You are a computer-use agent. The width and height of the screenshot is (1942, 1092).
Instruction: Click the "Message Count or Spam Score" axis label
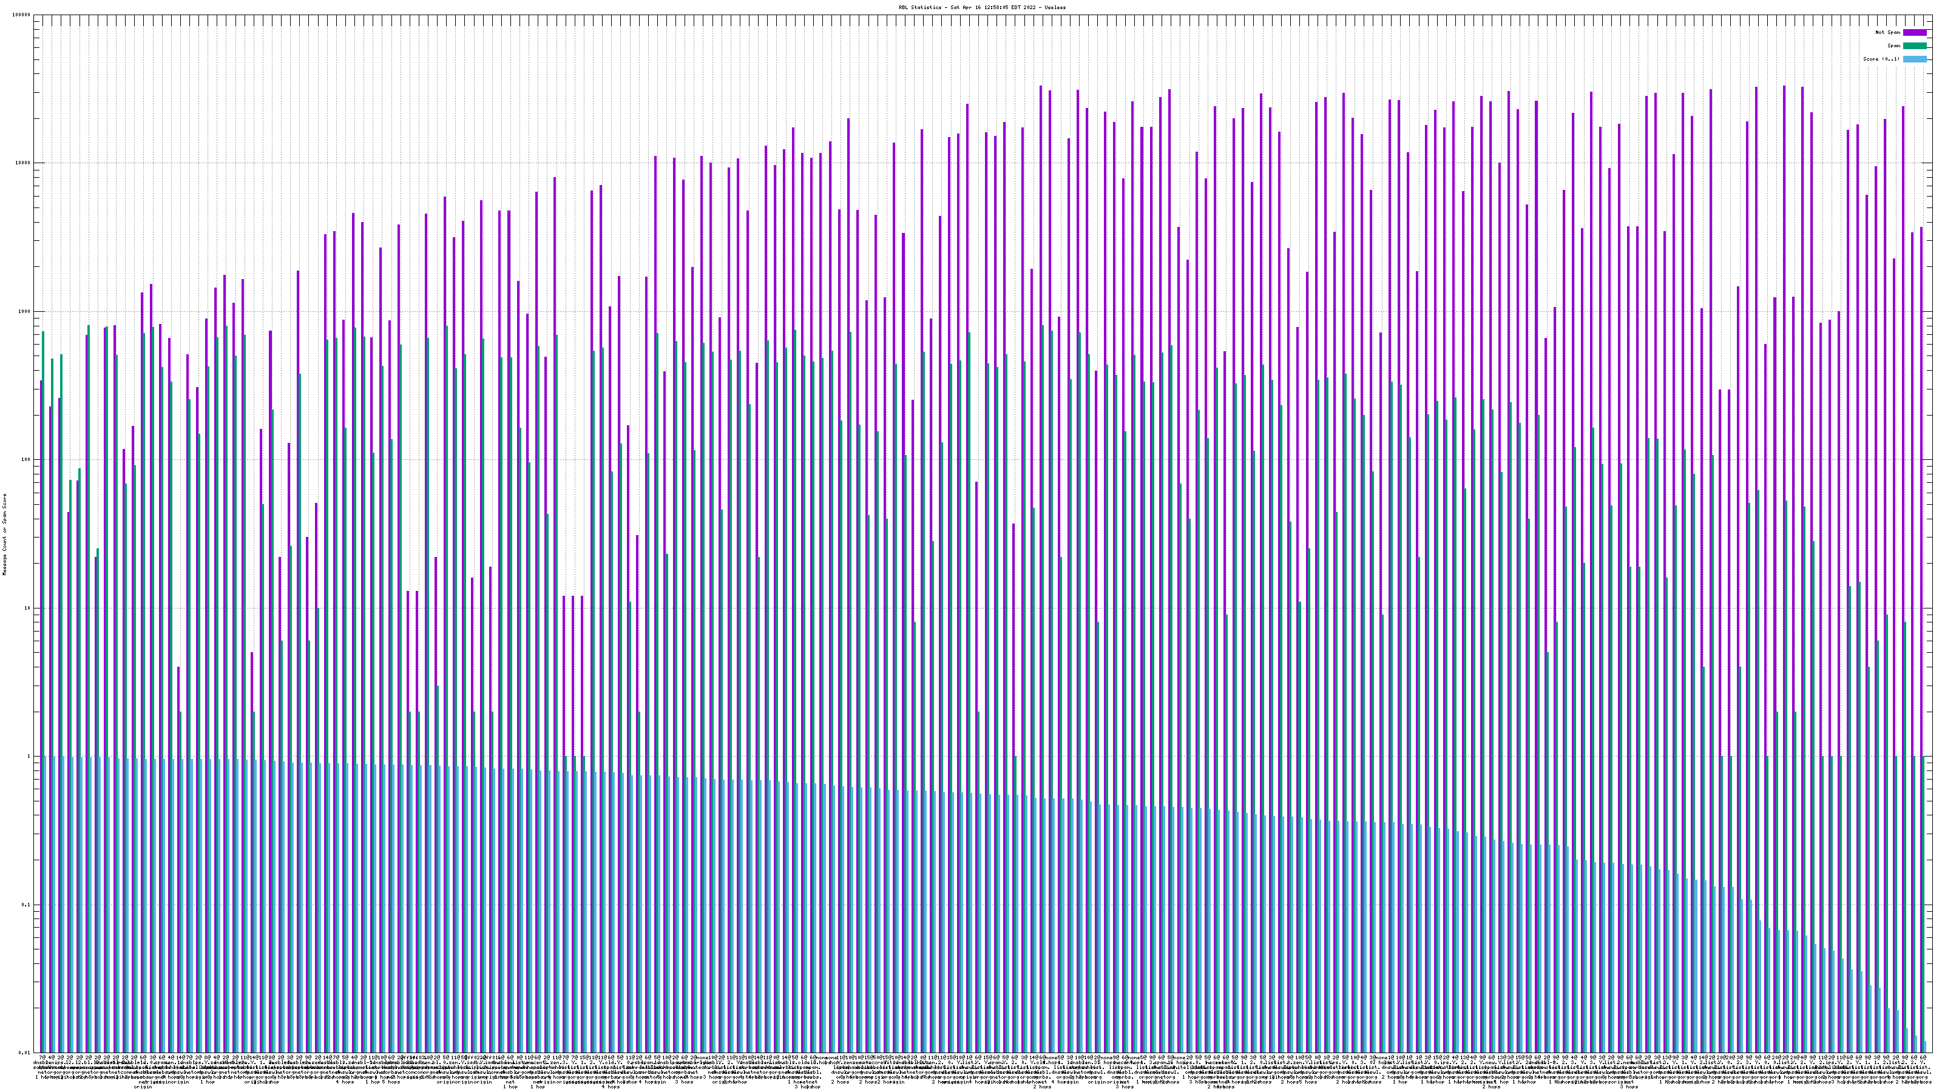click(x=4, y=534)
